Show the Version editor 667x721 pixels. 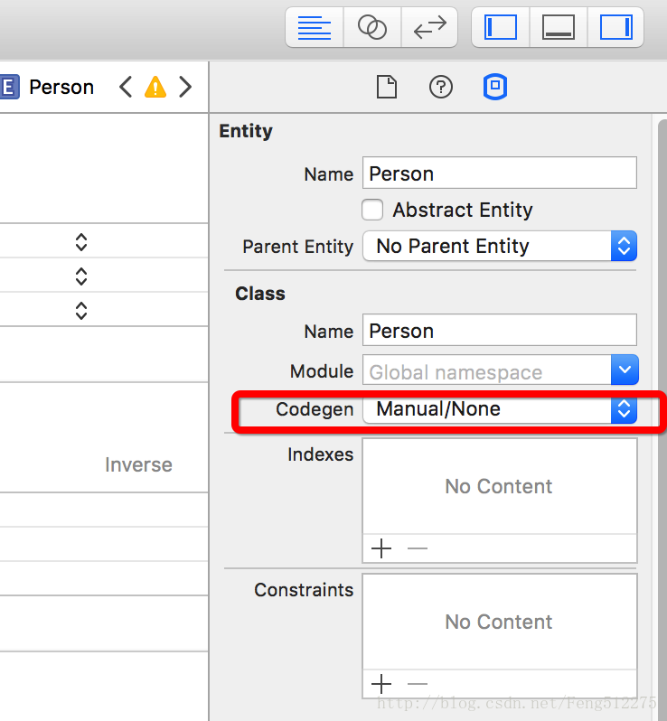429,27
